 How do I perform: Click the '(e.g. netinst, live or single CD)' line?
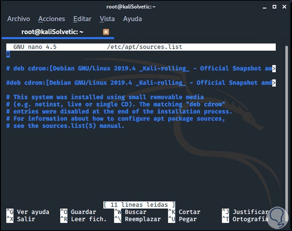click(116, 104)
